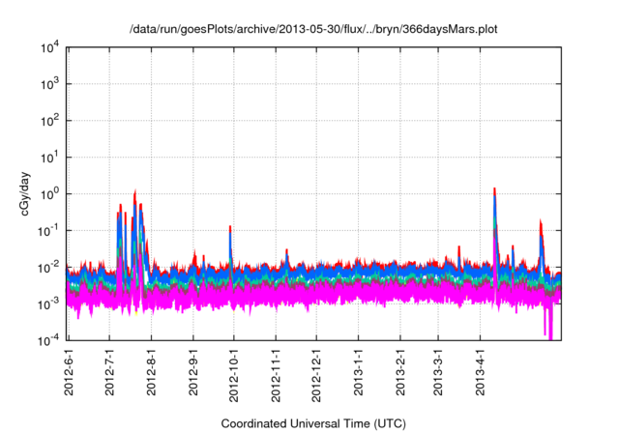619x433 pixels.
Task: Click the Coordinated Universal Time axis label
Action: point(313,423)
